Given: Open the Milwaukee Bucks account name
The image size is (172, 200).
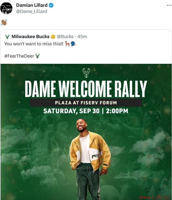Looking at the screenshot, I should tap(30, 36).
